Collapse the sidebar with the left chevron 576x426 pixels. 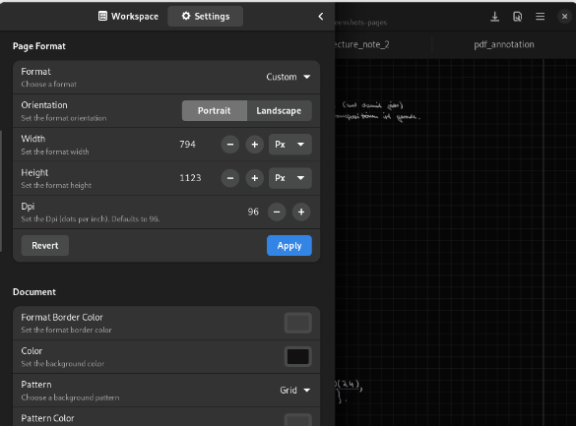point(321,16)
